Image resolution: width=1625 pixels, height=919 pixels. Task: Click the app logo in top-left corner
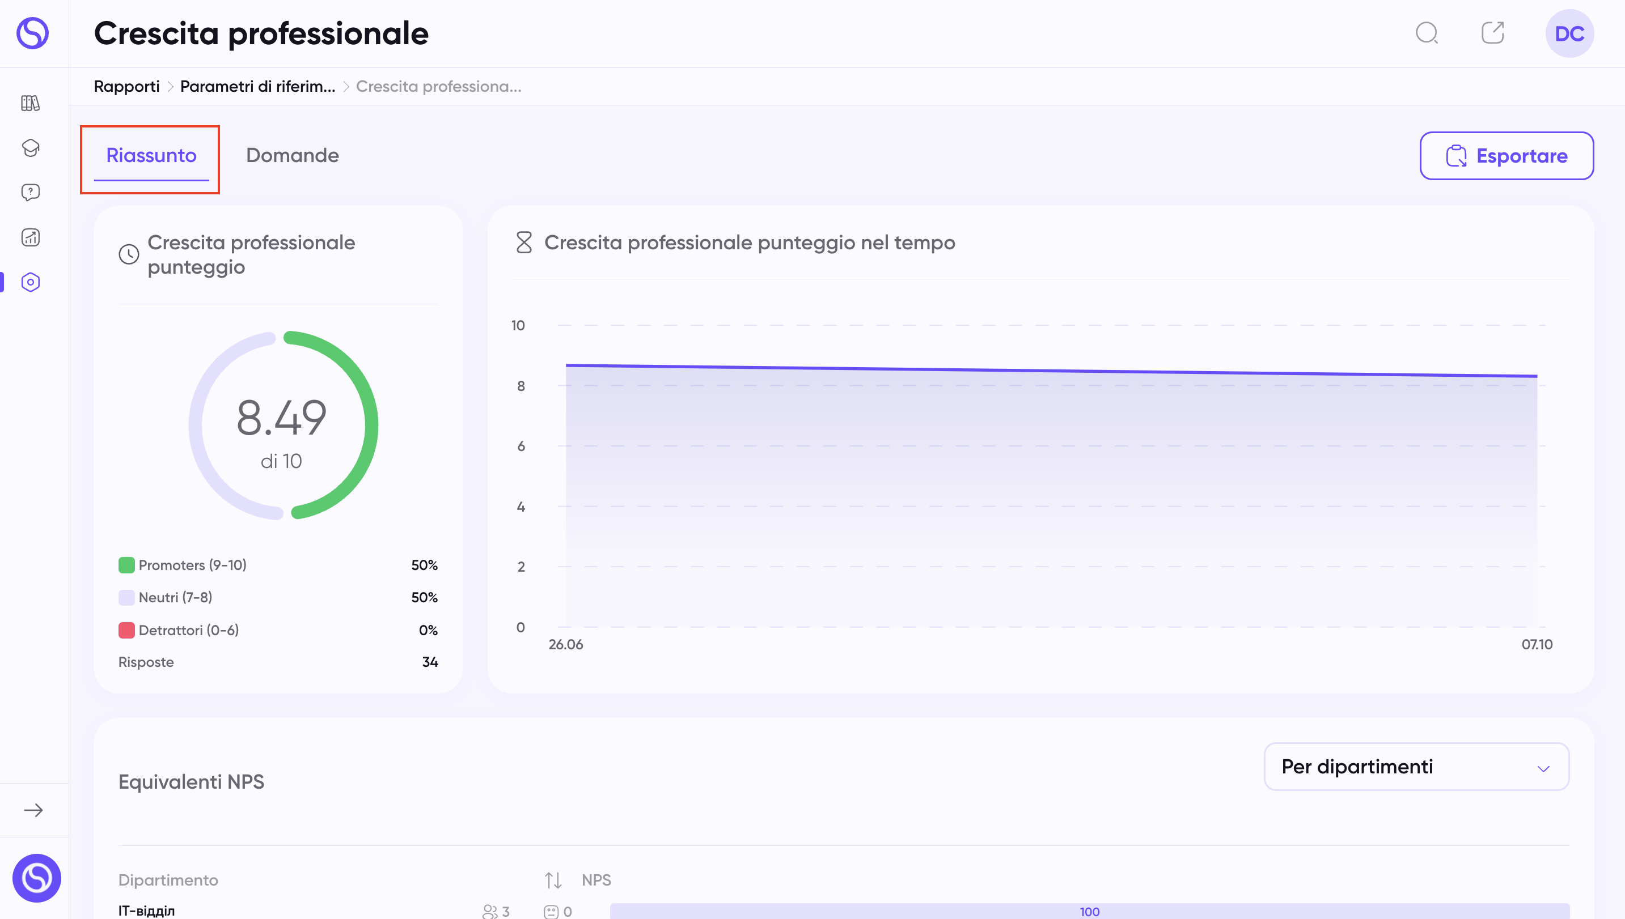(32, 33)
